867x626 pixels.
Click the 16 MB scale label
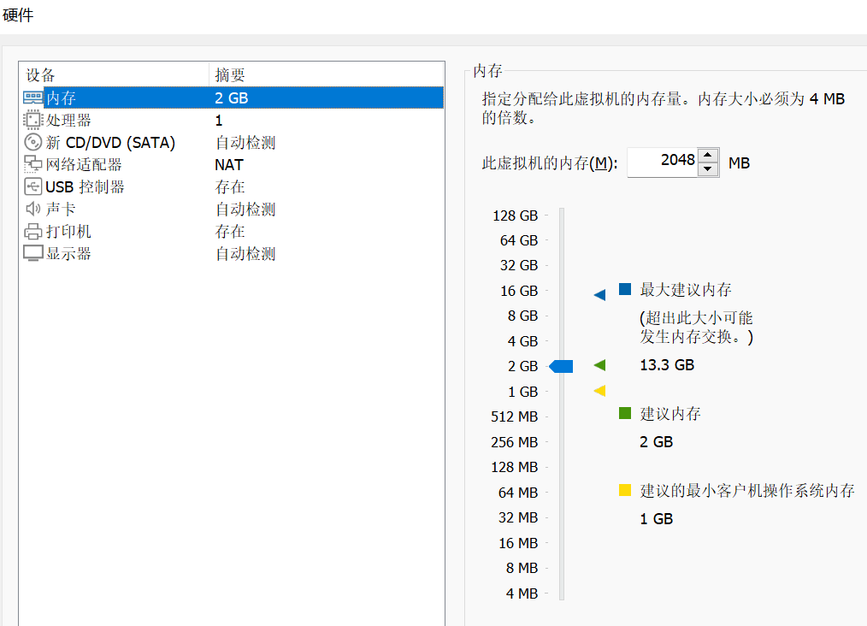tap(518, 543)
